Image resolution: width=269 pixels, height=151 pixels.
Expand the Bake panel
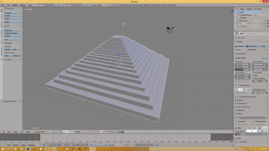pyautogui.click(x=239, y=138)
